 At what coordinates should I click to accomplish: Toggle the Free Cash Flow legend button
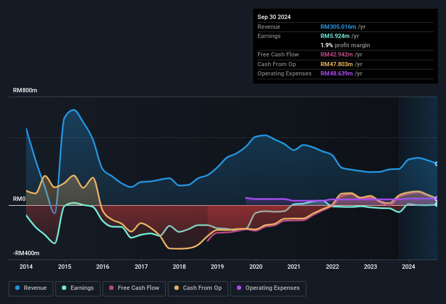(x=134, y=288)
